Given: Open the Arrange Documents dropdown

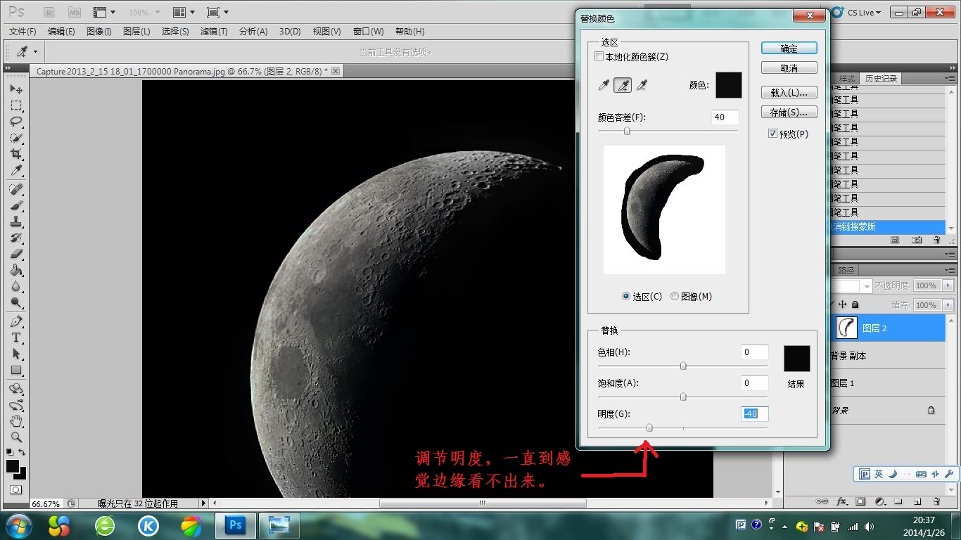Looking at the screenshot, I should [185, 12].
